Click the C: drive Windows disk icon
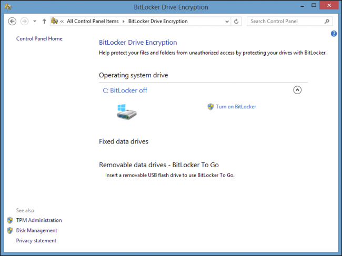The width and height of the screenshot is (342, 256). (126, 111)
